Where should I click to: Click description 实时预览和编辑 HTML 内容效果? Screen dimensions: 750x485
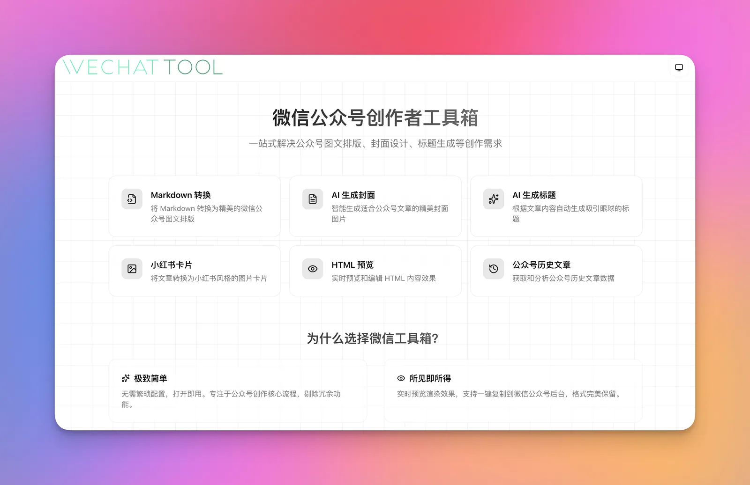(x=384, y=278)
